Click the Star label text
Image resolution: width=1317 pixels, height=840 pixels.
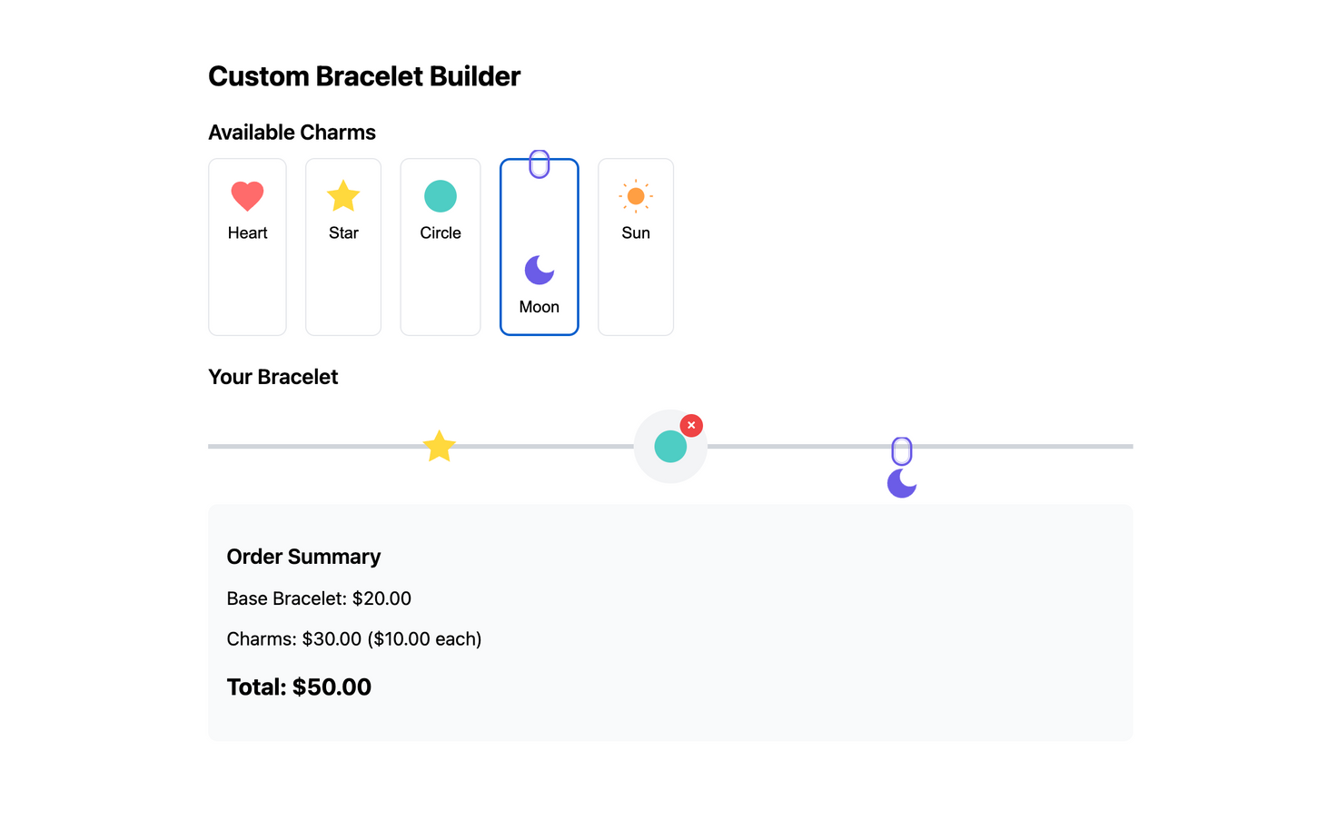coord(343,233)
